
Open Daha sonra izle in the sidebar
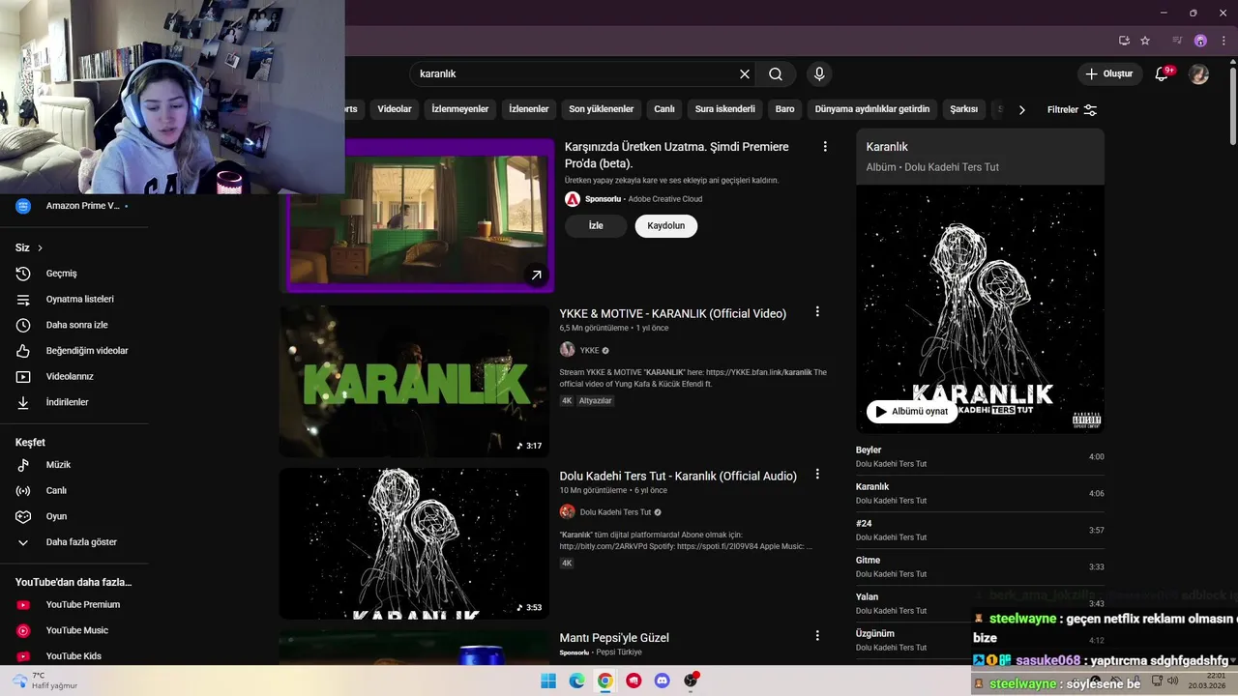click(x=74, y=325)
